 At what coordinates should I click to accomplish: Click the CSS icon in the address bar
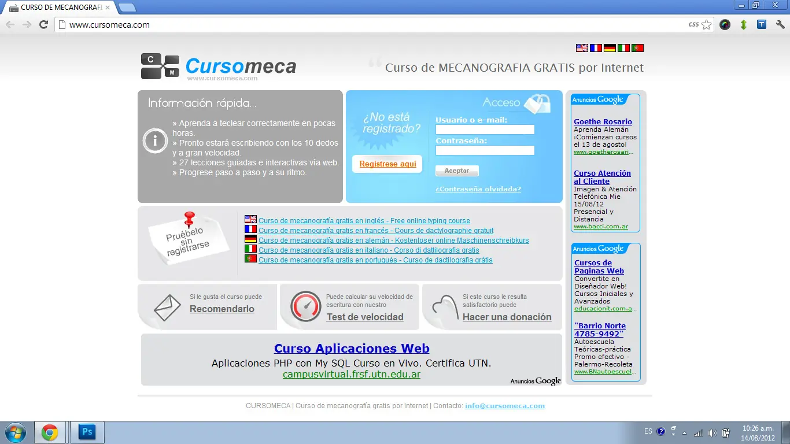[x=693, y=25]
